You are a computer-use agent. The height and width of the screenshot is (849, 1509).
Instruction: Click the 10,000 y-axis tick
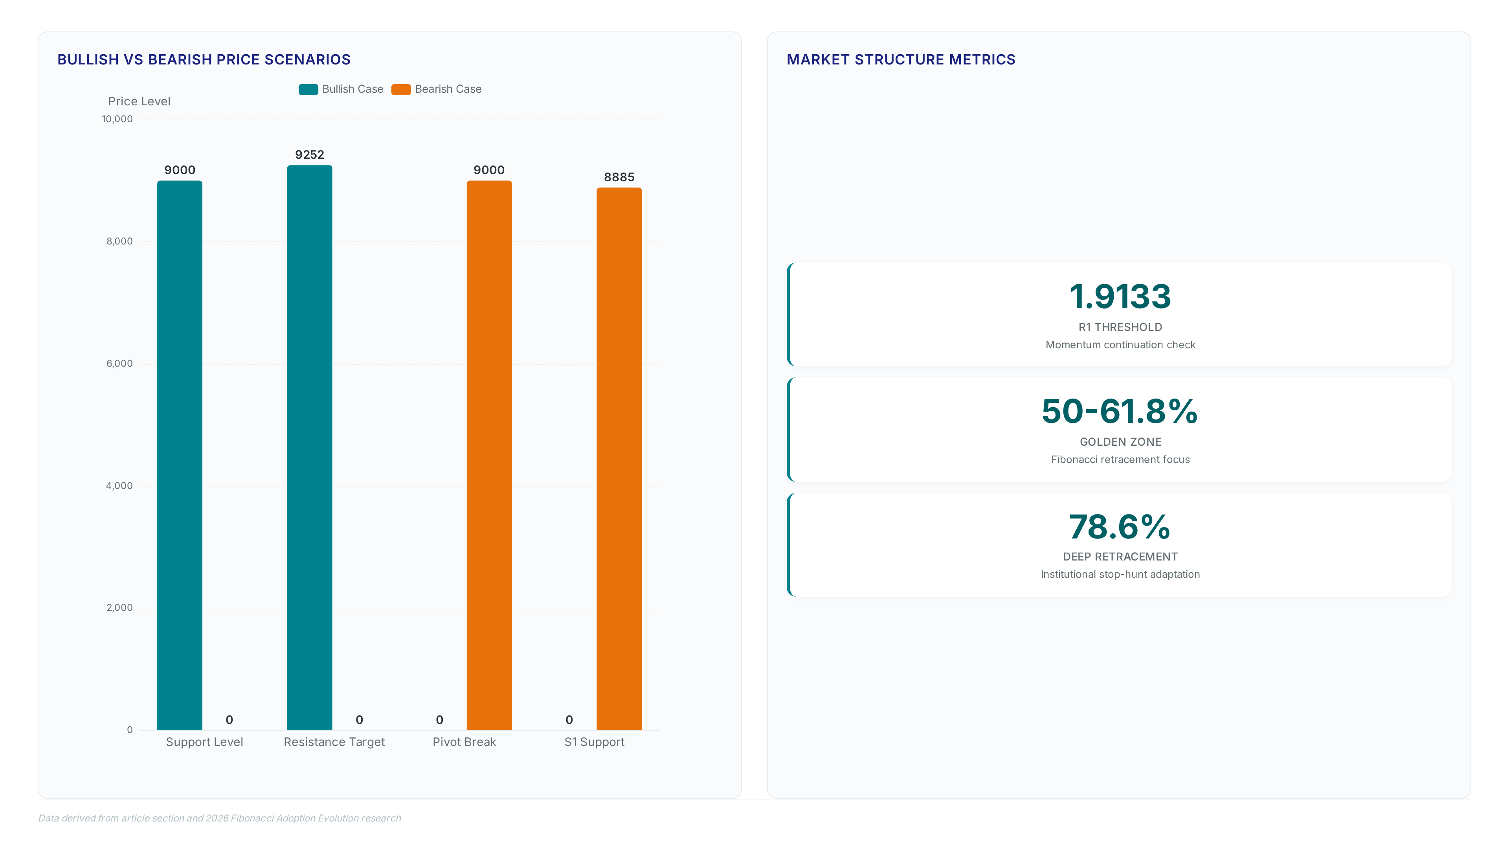117,119
